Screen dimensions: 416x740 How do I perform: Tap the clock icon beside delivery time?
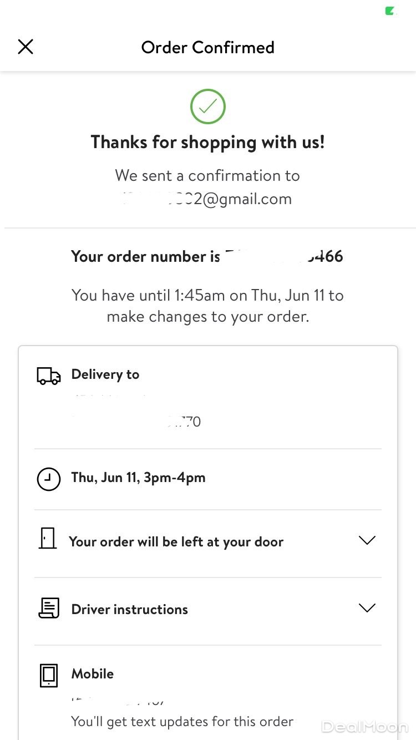coord(49,479)
